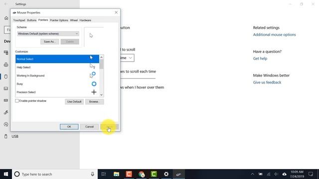Viewport: 319px width, 179px height.
Task: Open the Buttons tab
Action: 31,20
